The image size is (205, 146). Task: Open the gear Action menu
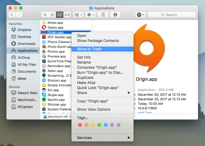click(91, 15)
